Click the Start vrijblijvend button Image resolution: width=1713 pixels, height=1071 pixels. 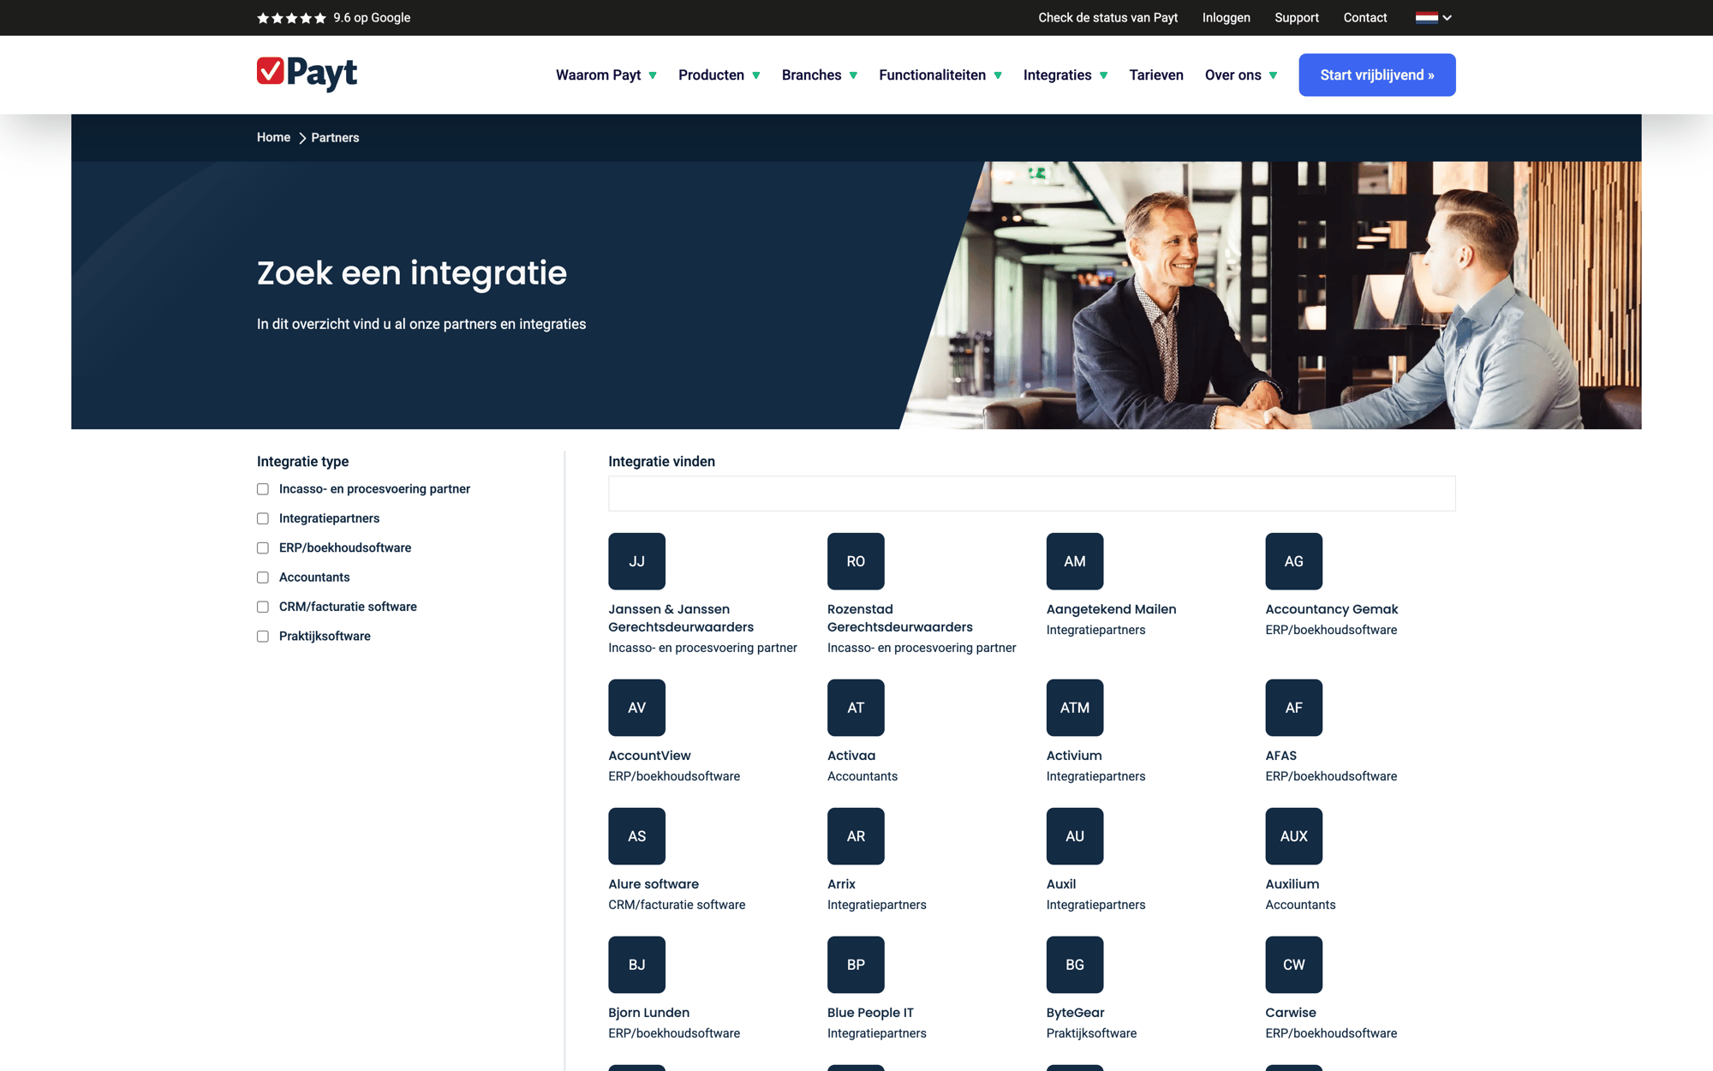tap(1376, 75)
